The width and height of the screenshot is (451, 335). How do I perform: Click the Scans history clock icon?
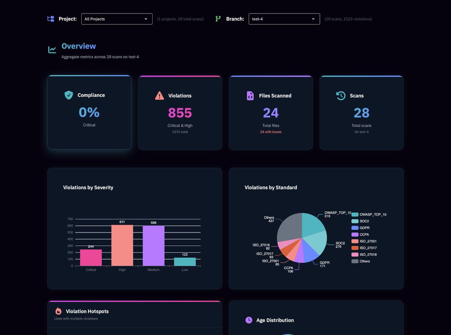click(x=341, y=95)
